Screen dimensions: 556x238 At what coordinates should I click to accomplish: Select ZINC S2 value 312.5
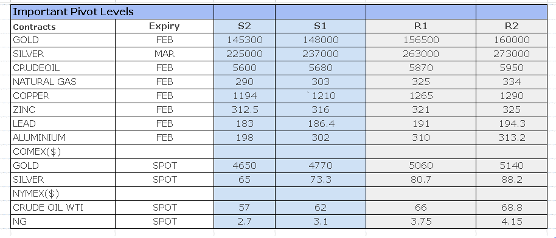(245, 110)
